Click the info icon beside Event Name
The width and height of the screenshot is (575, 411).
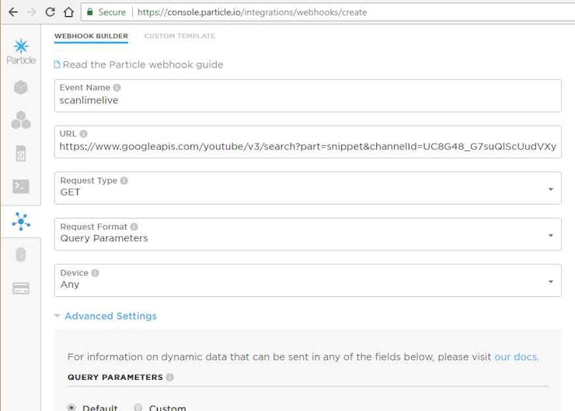click(117, 88)
